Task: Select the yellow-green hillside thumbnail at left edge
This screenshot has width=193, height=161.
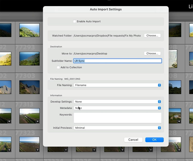Action: (6, 58)
